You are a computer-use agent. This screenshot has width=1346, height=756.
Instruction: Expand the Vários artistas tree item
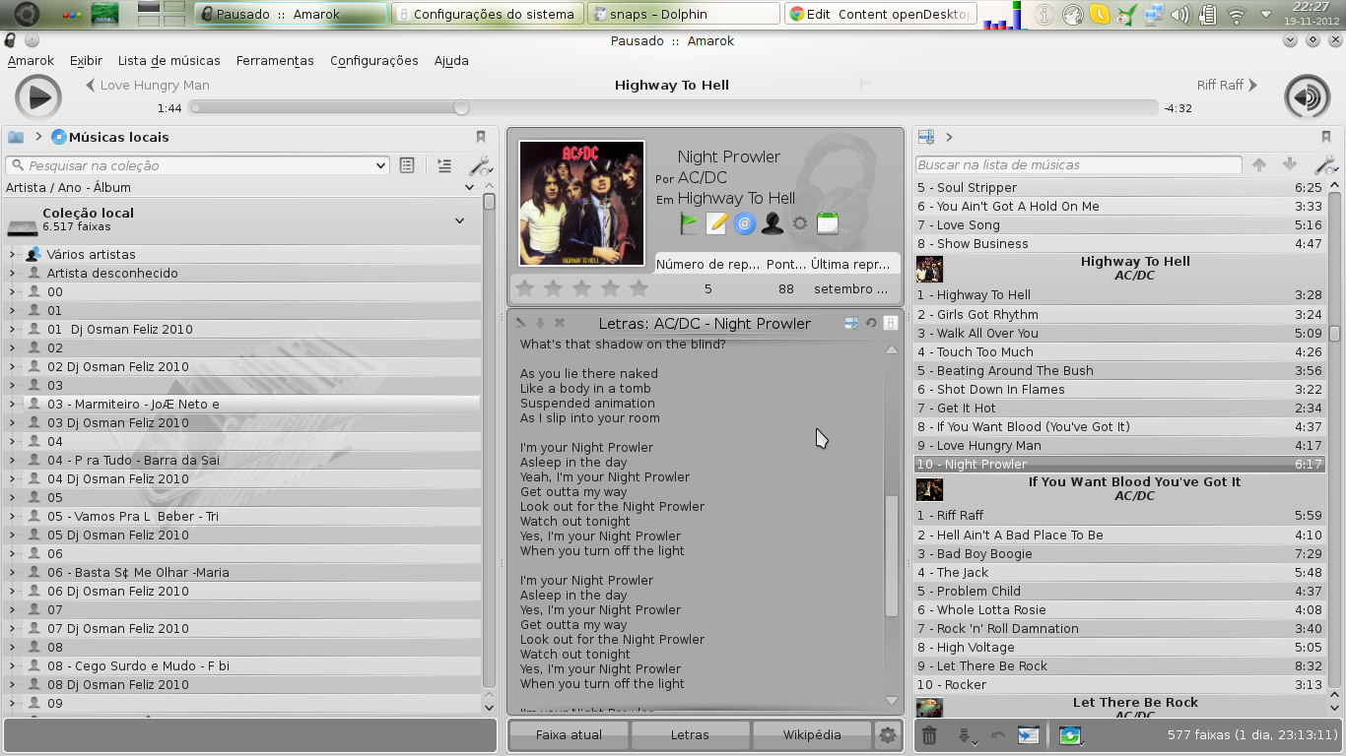[x=12, y=254]
